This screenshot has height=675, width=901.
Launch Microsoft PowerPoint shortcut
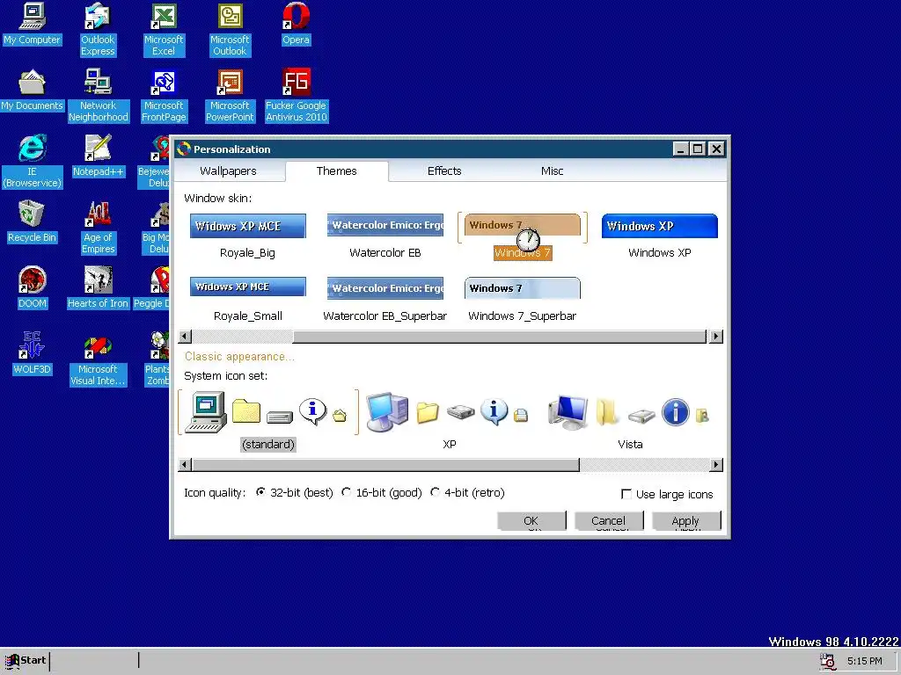[230, 96]
